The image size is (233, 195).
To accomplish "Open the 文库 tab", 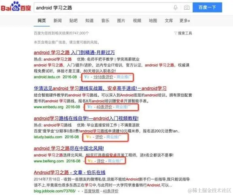I will 169,21.
